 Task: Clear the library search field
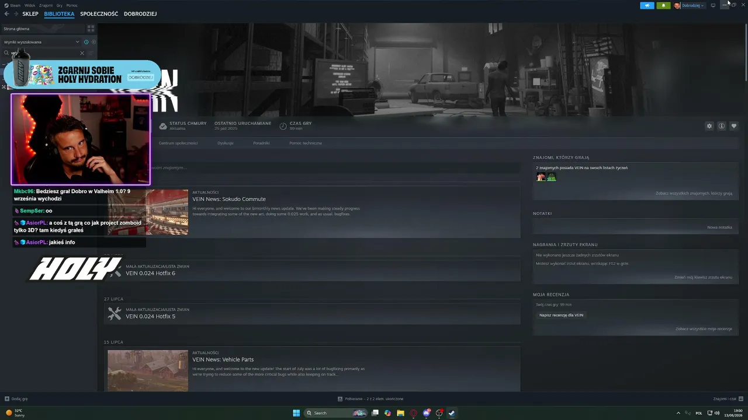pos(82,53)
